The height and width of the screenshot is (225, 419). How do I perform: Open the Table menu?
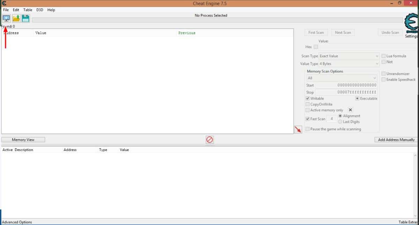pos(28,10)
